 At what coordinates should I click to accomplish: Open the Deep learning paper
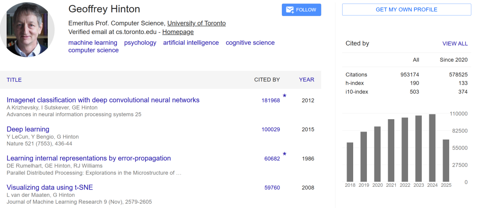pyautogui.click(x=28, y=129)
